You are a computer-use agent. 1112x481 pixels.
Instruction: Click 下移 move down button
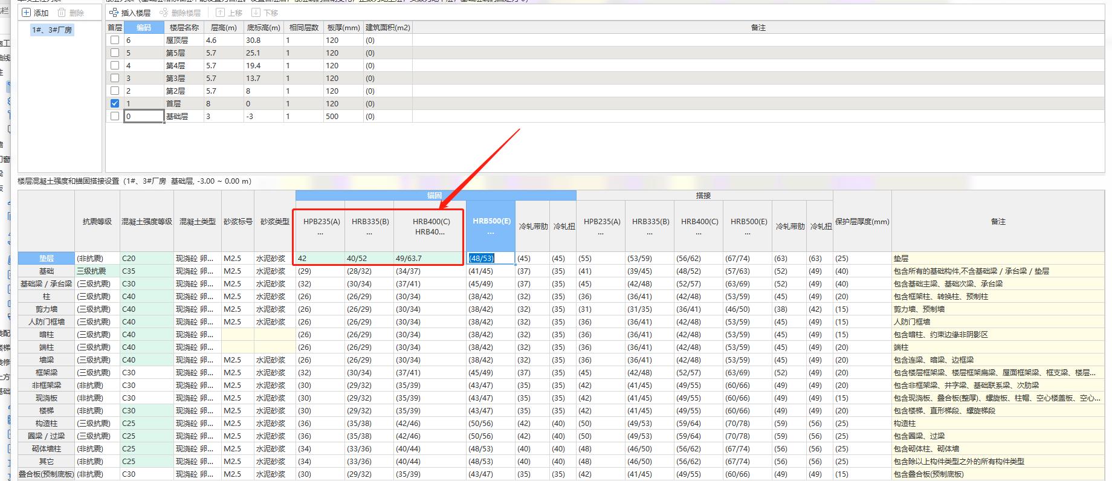point(265,13)
